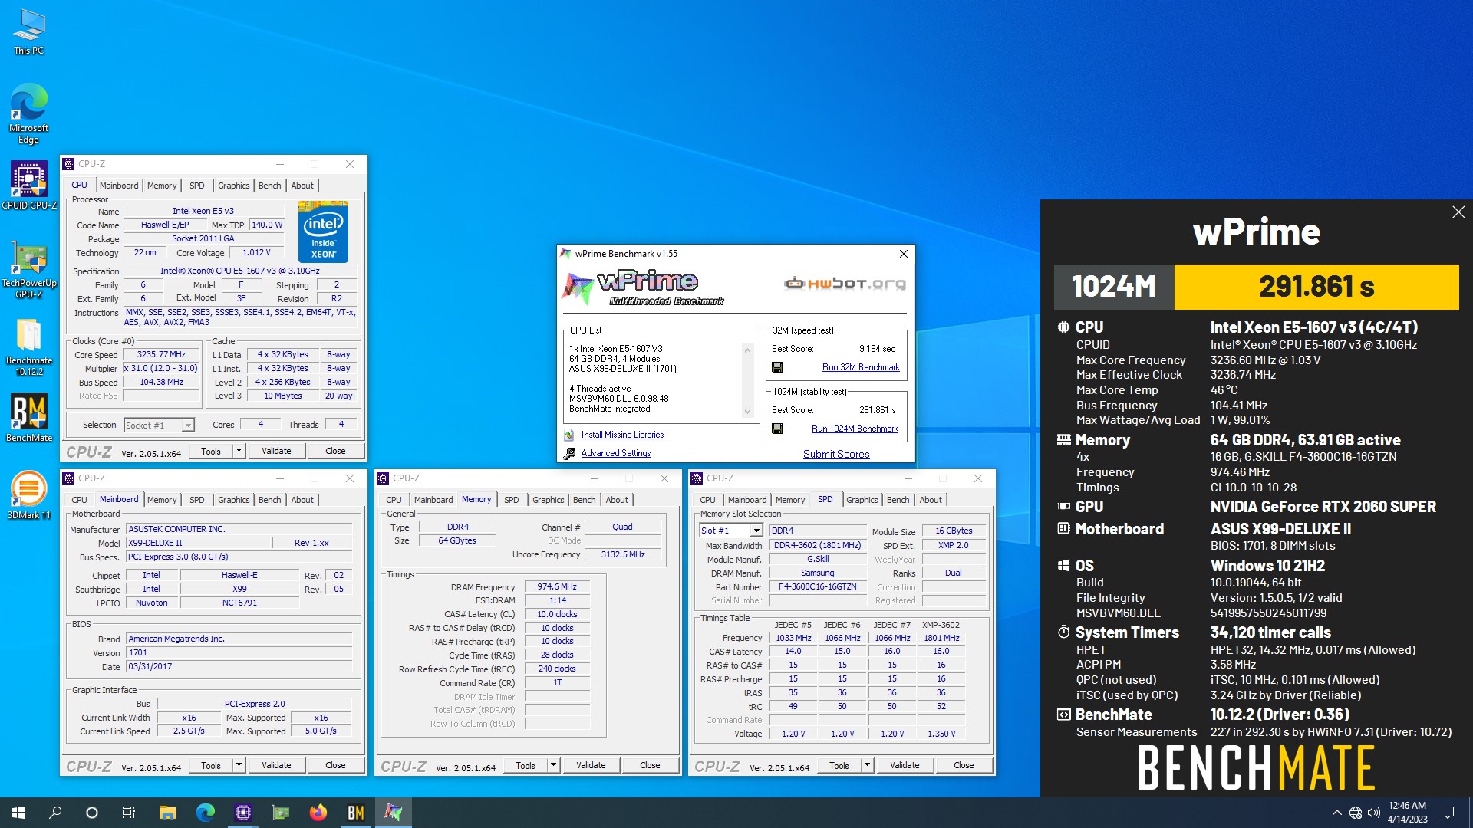Image resolution: width=1473 pixels, height=828 pixels.
Task: Switch to GPU-Z in the taskbar
Action: click(280, 813)
